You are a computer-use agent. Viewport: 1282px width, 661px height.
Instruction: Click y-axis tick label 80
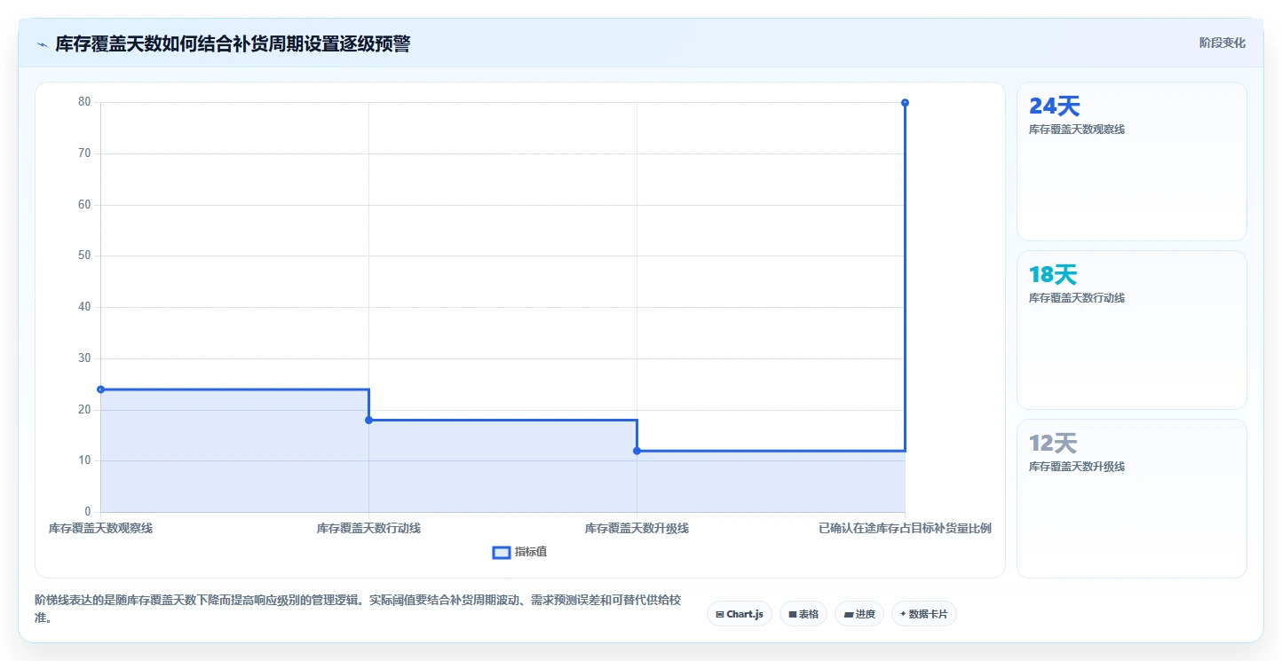(x=84, y=102)
